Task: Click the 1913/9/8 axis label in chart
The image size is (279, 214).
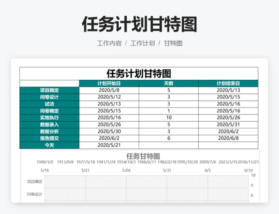Action: pos(65,162)
